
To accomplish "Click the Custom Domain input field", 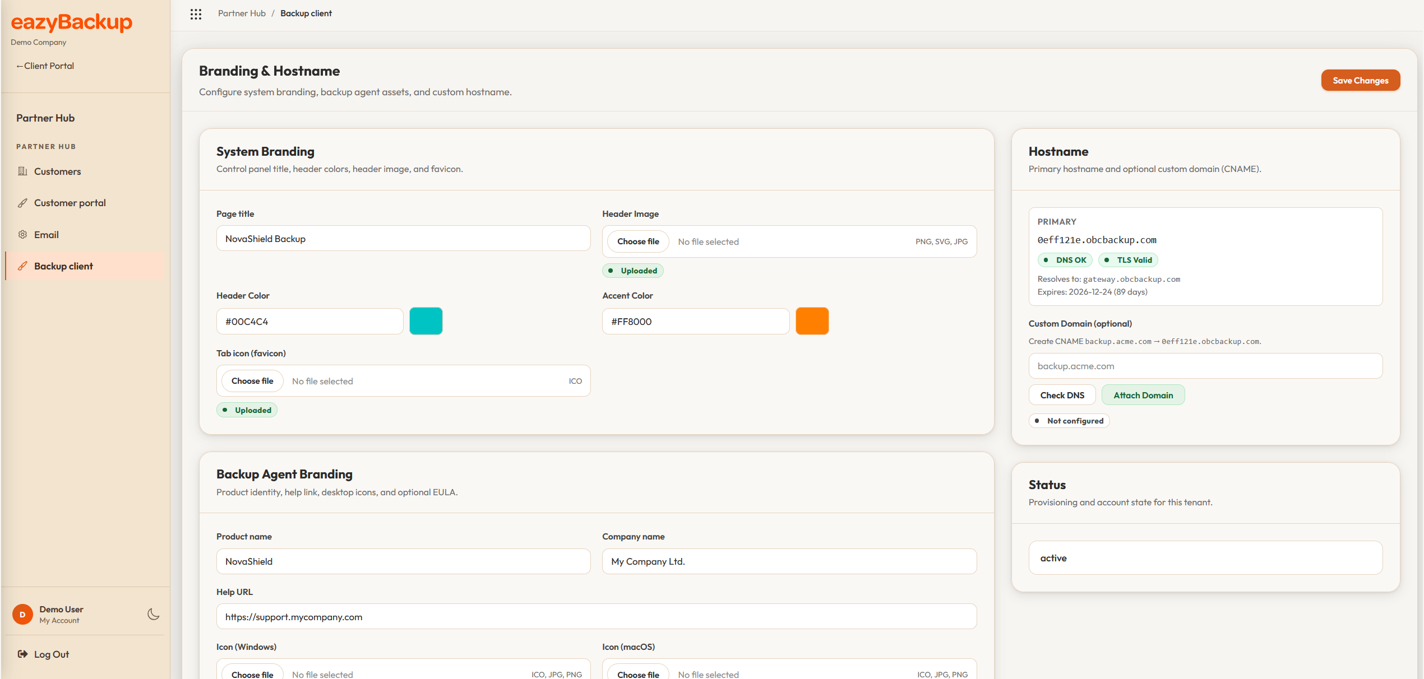I will pyautogui.click(x=1206, y=366).
